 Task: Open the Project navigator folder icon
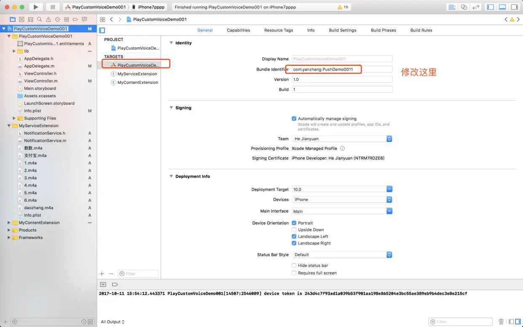click(12, 19)
